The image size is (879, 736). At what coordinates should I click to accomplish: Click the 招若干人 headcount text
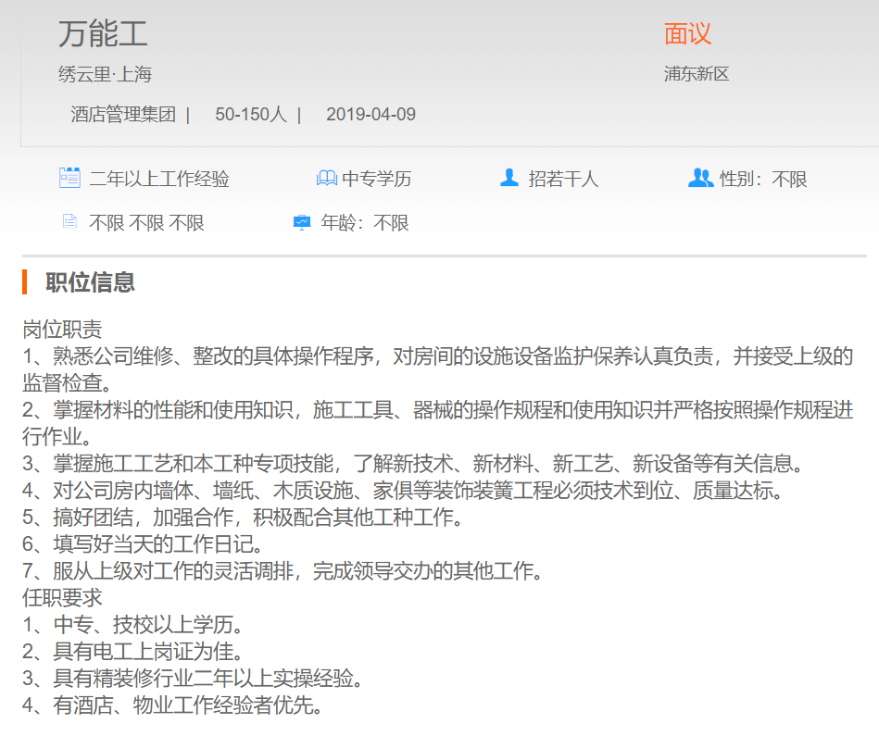pos(563,179)
